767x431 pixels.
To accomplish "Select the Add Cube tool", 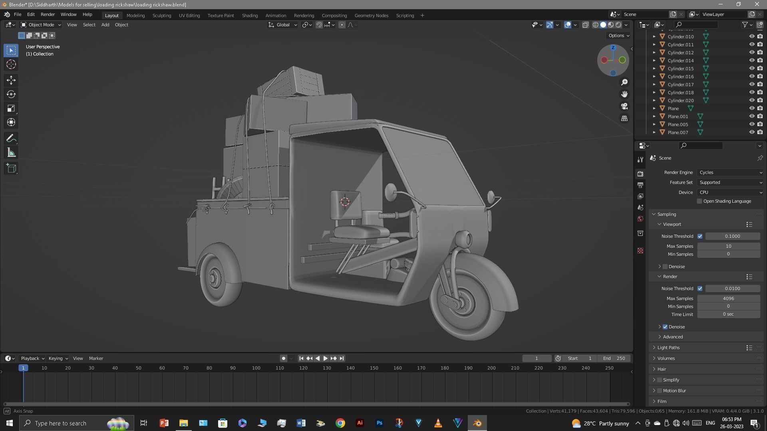I will 11,168.
